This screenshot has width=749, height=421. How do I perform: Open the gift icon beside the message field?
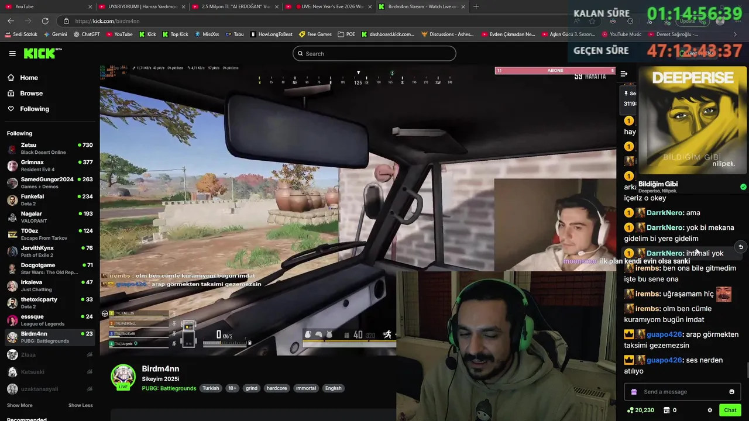(x=634, y=392)
